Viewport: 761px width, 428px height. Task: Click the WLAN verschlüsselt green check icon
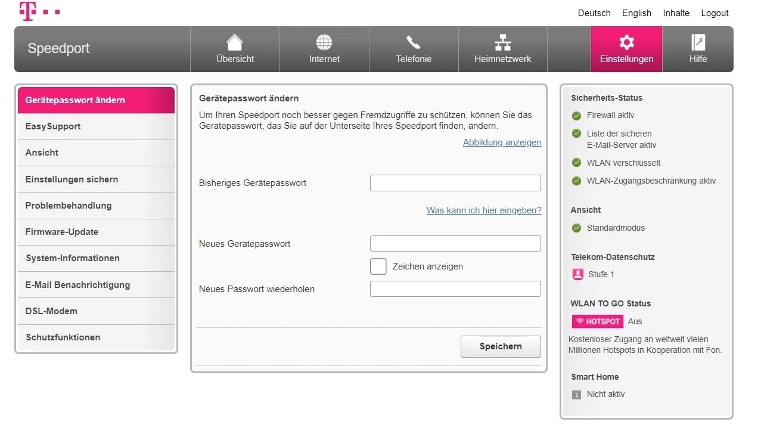(576, 163)
